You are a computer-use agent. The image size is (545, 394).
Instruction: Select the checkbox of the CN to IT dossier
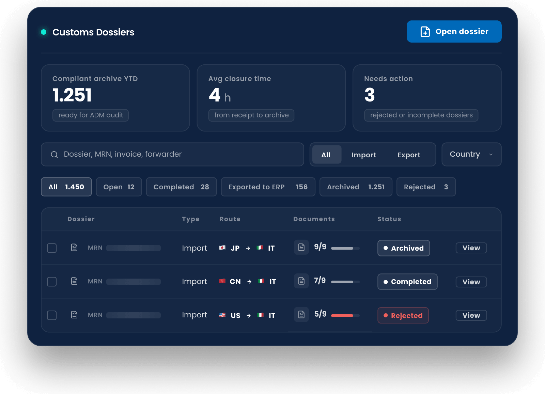pyautogui.click(x=52, y=282)
